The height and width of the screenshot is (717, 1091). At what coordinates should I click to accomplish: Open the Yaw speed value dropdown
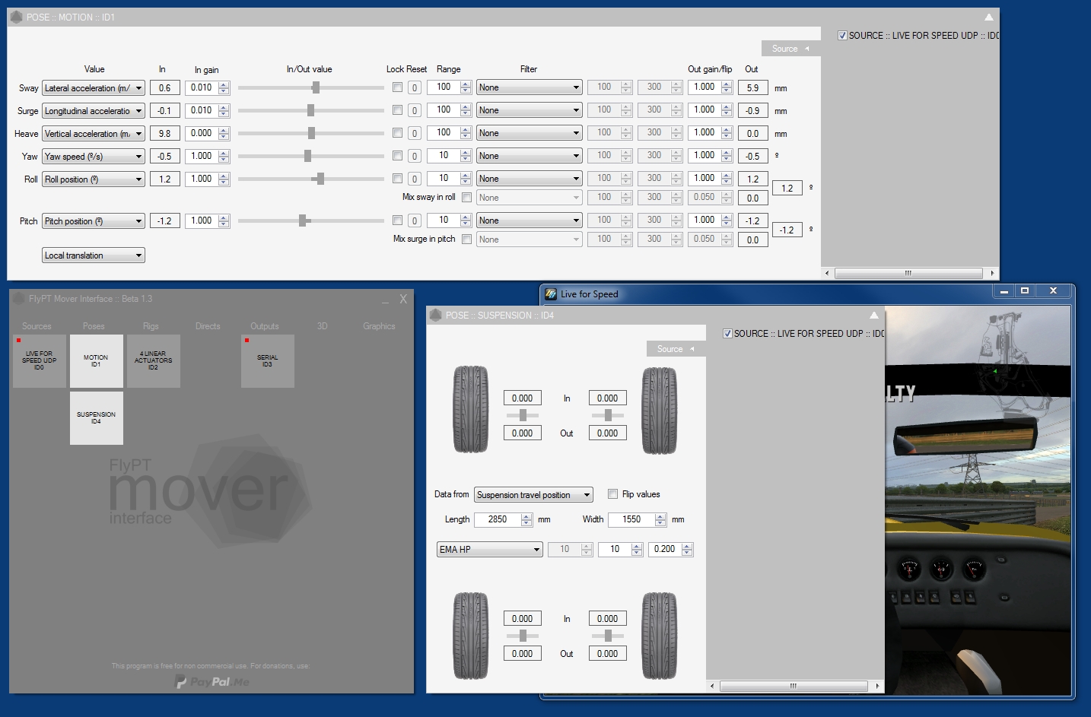coord(94,157)
